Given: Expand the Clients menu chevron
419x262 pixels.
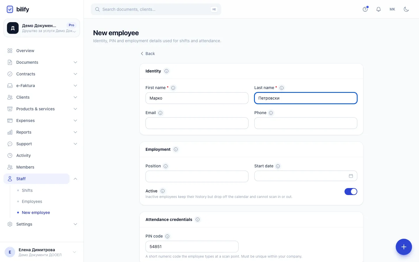Looking at the screenshot, I should [75, 97].
